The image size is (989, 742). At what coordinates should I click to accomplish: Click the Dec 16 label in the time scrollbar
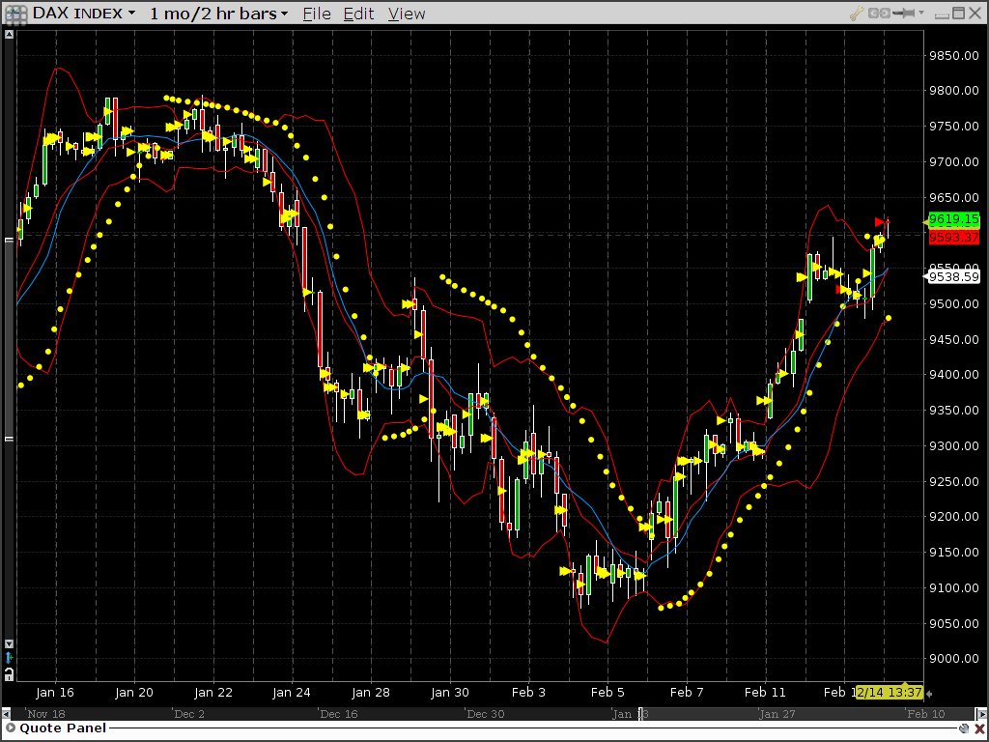(339, 714)
